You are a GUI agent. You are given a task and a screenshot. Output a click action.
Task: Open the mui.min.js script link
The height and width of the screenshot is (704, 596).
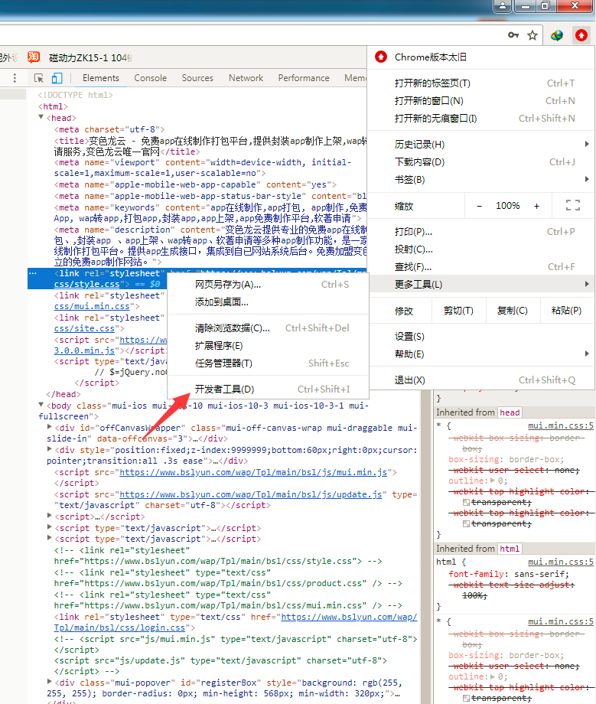click(253, 472)
